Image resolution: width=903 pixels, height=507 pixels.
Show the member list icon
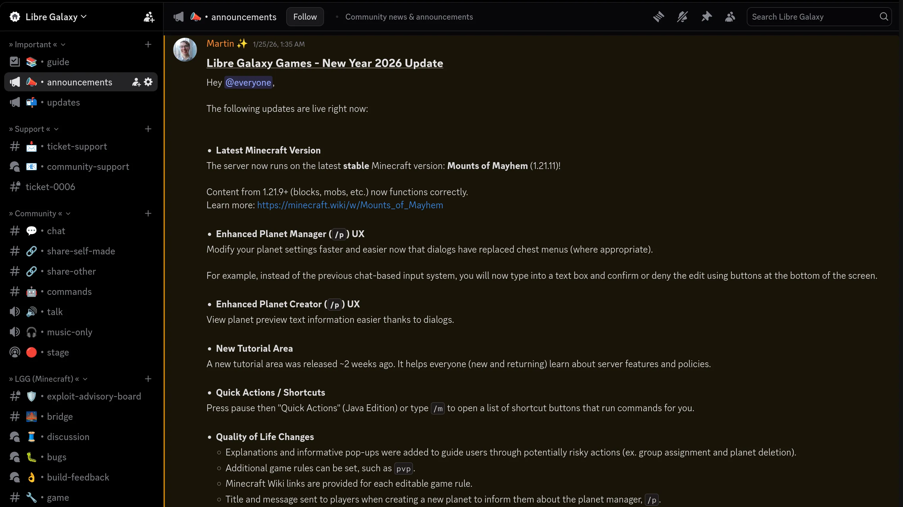(x=730, y=17)
